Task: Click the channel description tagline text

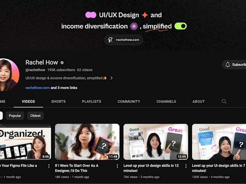Action: [66, 78]
